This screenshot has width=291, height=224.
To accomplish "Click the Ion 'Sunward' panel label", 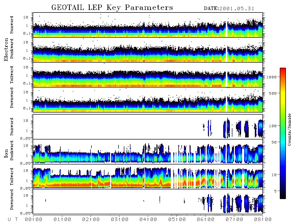I will point(12,127).
